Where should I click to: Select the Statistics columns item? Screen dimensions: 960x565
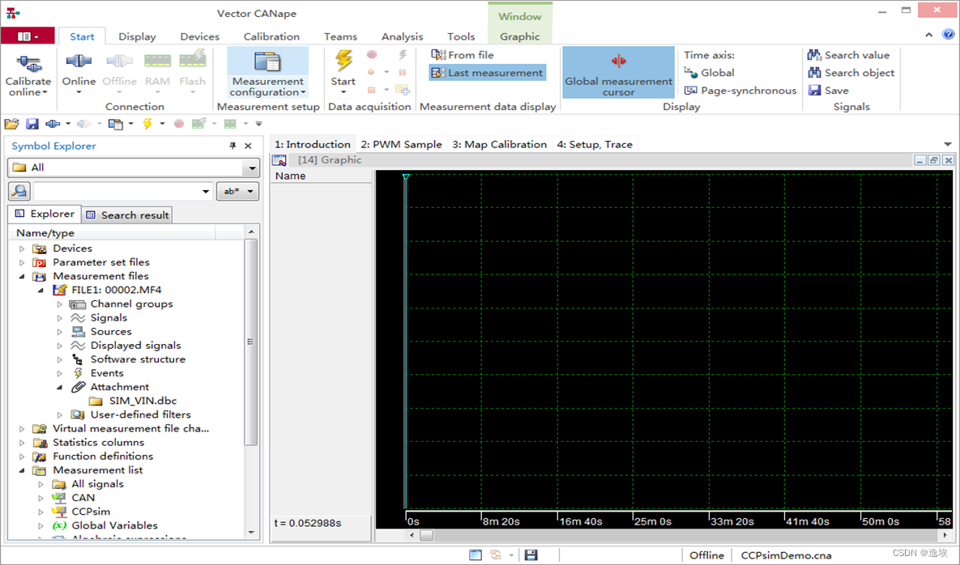[x=98, y=442]
